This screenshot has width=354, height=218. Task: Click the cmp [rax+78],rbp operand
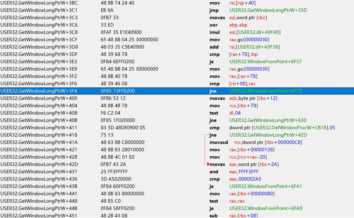click(x=243, y=54)
